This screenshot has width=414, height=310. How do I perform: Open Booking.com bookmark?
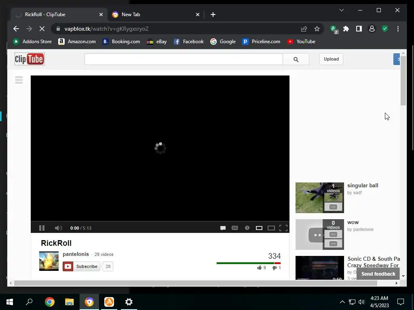pos(121,42)
